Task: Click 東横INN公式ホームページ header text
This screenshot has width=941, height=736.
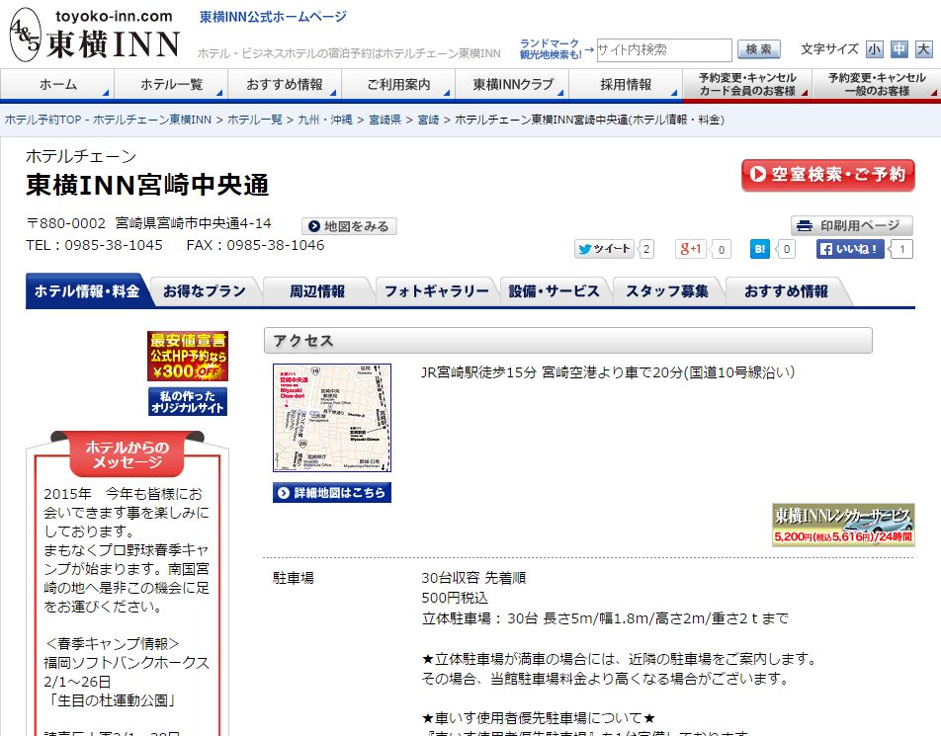Action: coord(273,17)
